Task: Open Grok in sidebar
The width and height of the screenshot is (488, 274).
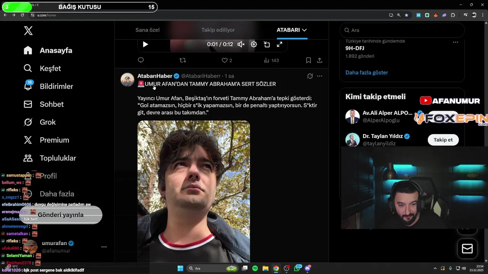Action: coord(39,122)
